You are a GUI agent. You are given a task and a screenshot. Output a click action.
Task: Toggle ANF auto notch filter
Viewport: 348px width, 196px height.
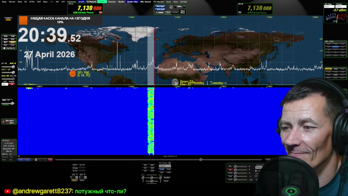tap(152, 165)
